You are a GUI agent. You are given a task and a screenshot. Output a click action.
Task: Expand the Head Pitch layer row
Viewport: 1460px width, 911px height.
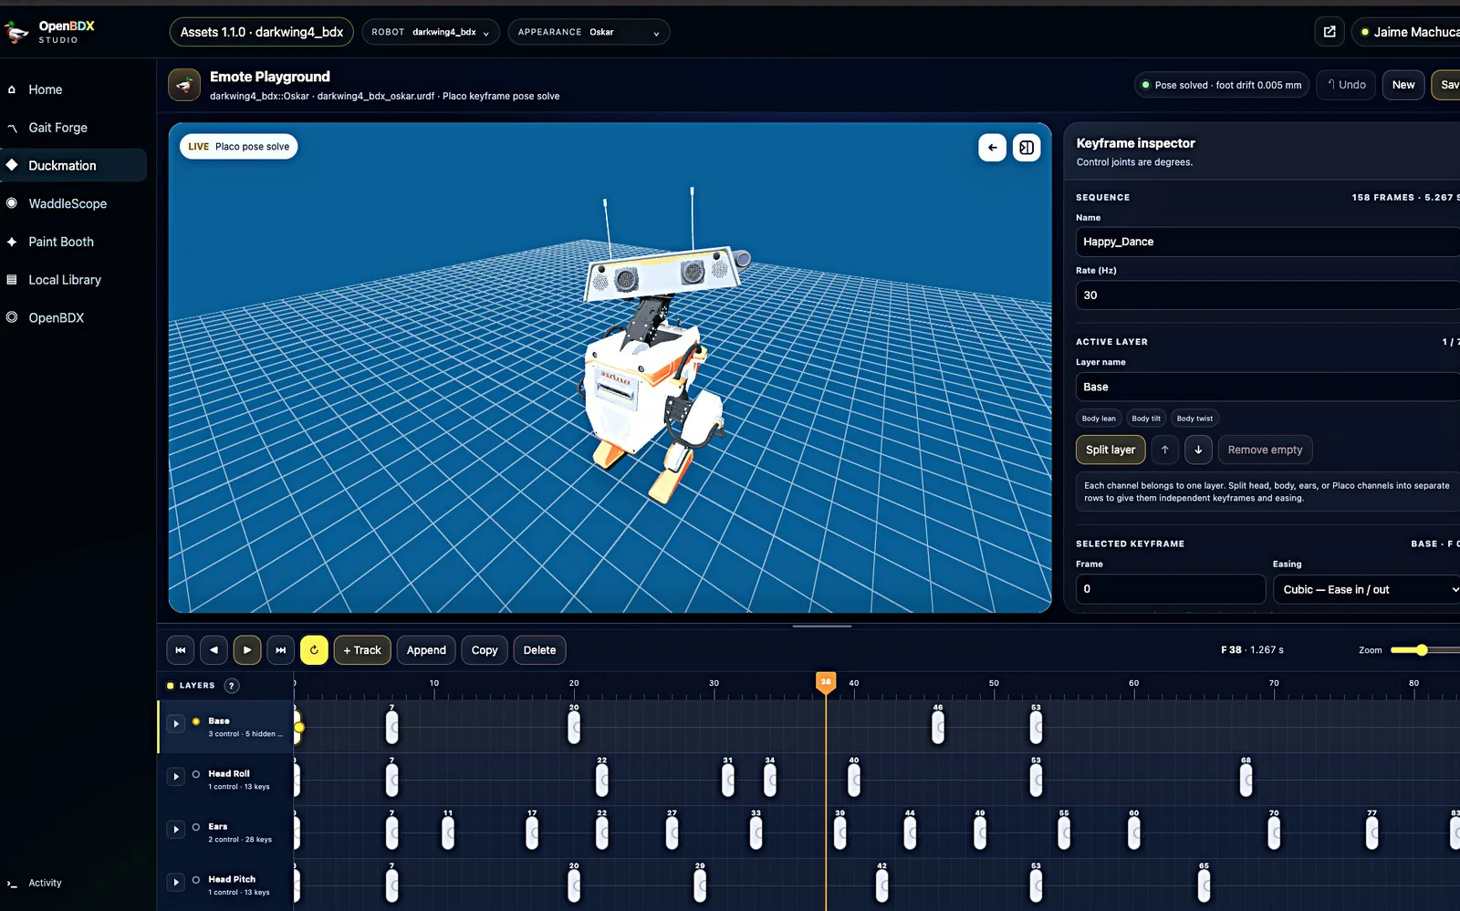(x=176, y=883)
